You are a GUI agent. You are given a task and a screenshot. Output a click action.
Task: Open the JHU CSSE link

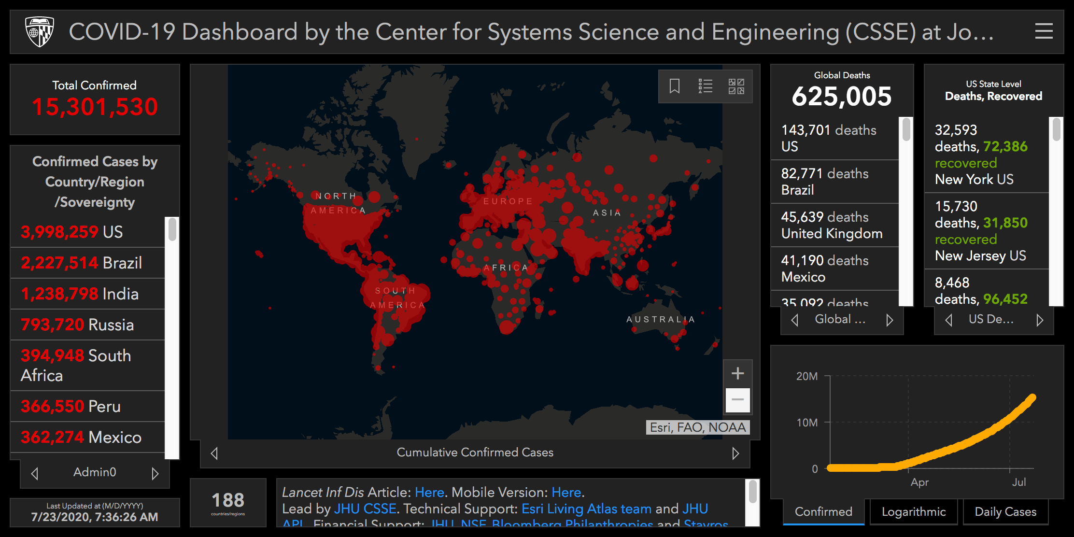365,509
